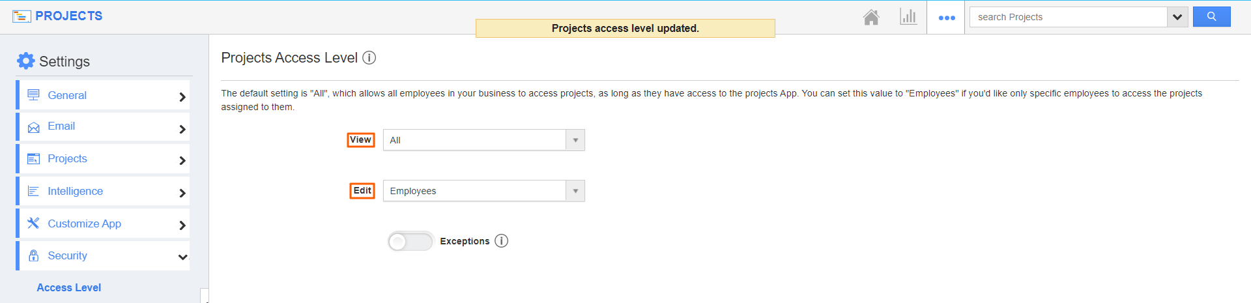Viewport: 1251px width, 303px height.
Task: Click the Projects app logo icon
Action: (x=22, y=16)
